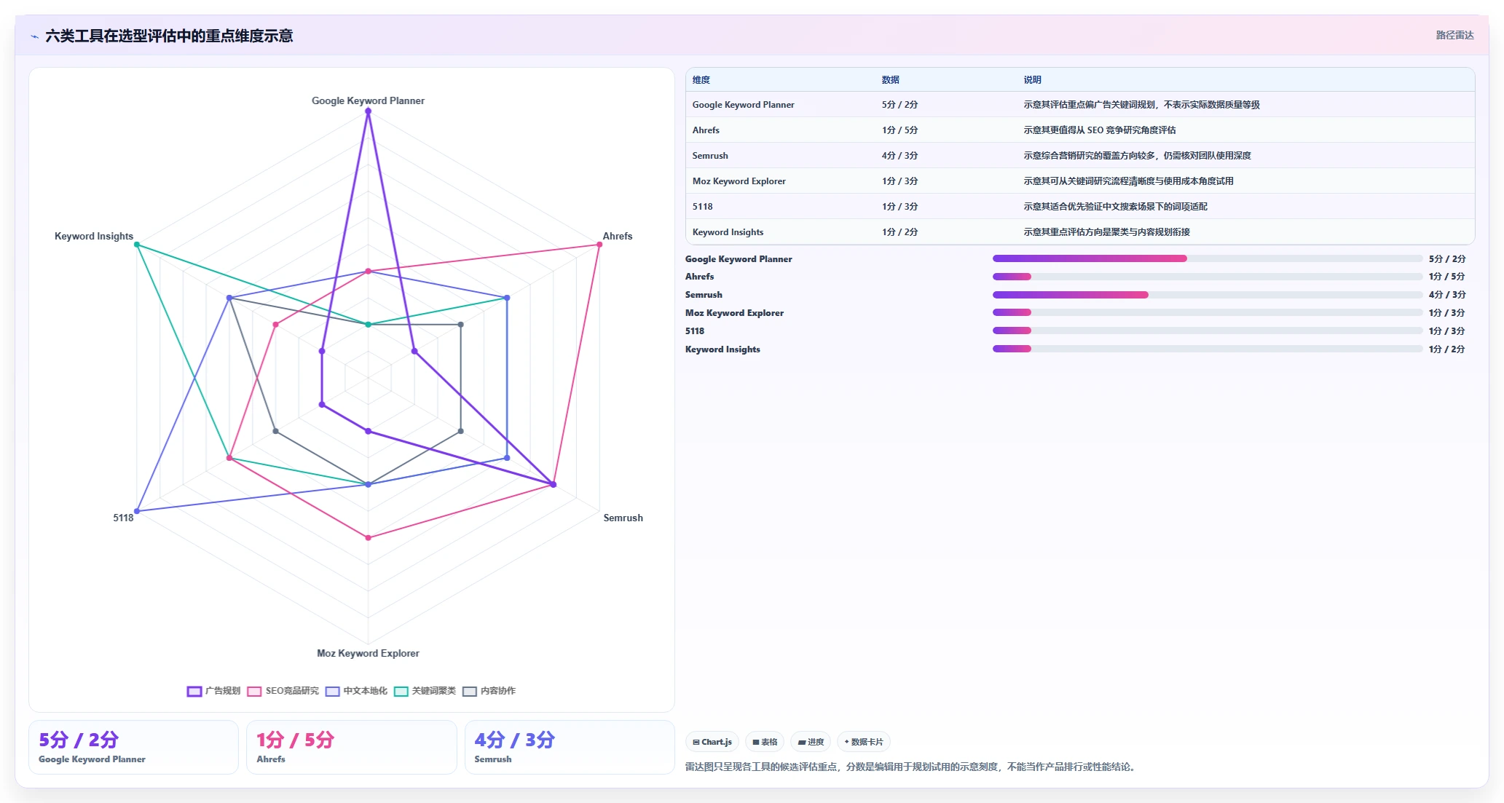Viewport: 1504px width, 803px height.
Task: Click Semrush label in the progress list
Action: coord(704,295)
